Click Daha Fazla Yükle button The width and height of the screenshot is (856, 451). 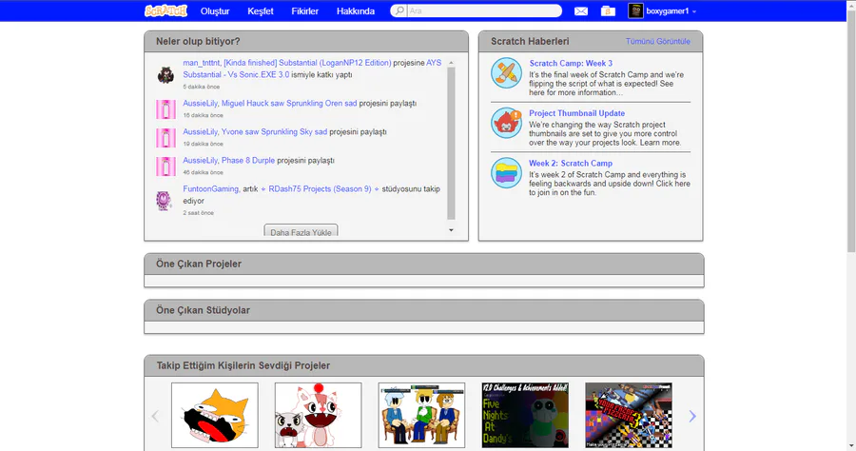coord(301,232)
